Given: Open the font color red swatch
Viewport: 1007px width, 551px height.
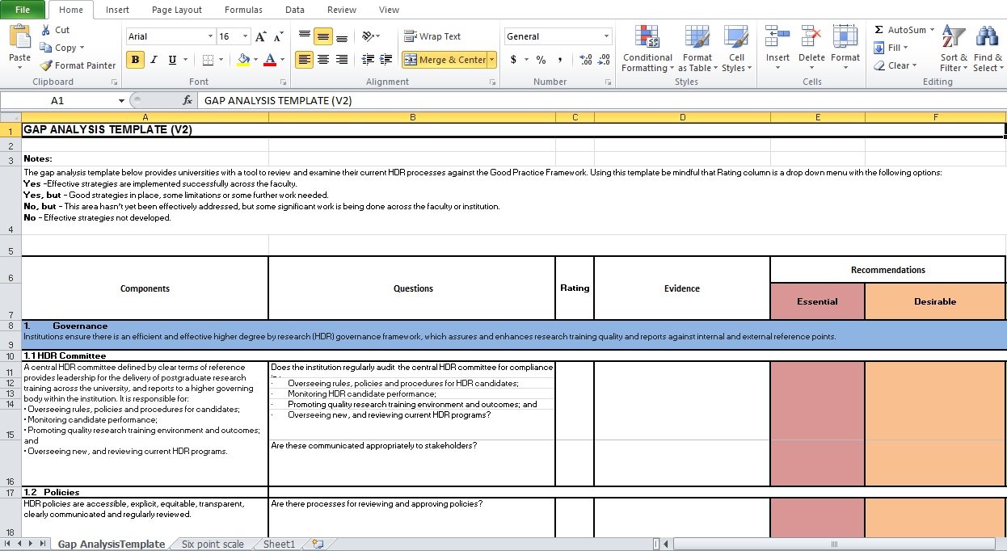Looking at the screenshot, I should tap(269, 60).
